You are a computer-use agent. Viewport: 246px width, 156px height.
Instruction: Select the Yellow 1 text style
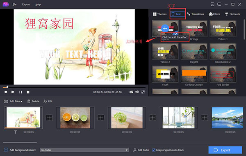223,29
